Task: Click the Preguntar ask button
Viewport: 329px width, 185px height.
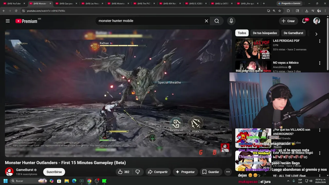Action: (185, 172)
